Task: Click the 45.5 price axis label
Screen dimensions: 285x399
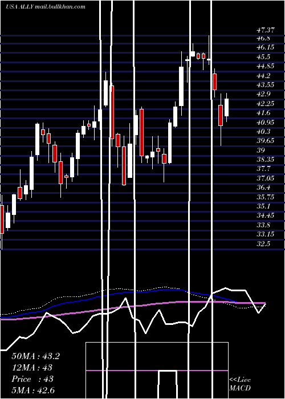Action: (x=263, y=57)
